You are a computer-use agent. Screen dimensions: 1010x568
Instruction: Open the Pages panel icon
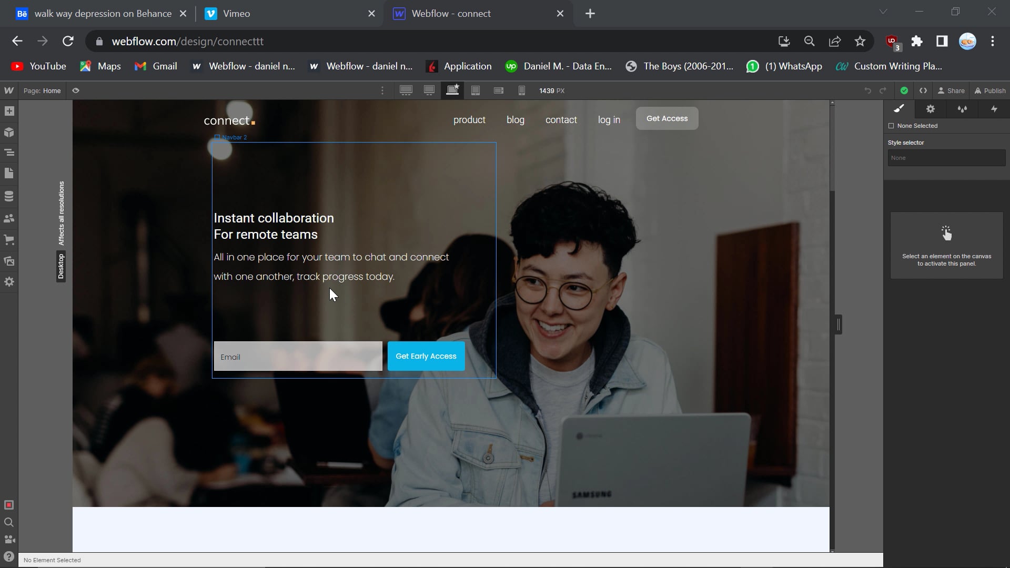click(9, 173)
